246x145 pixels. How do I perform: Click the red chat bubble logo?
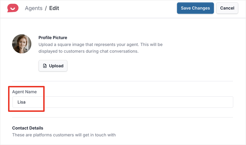pos(13,8)
